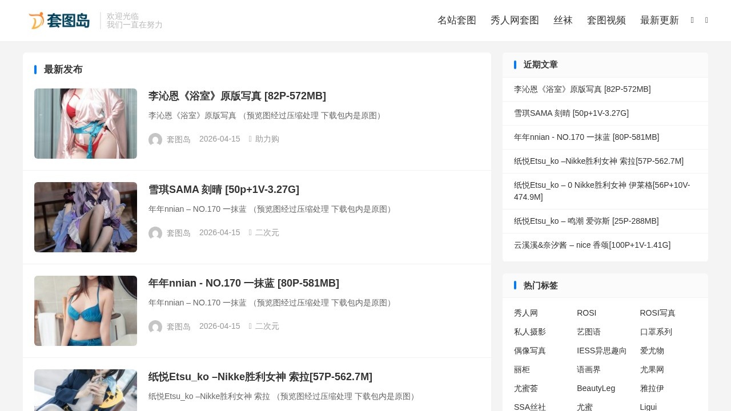
Task: Click the 助力购 category link
Action: [267, 139]
